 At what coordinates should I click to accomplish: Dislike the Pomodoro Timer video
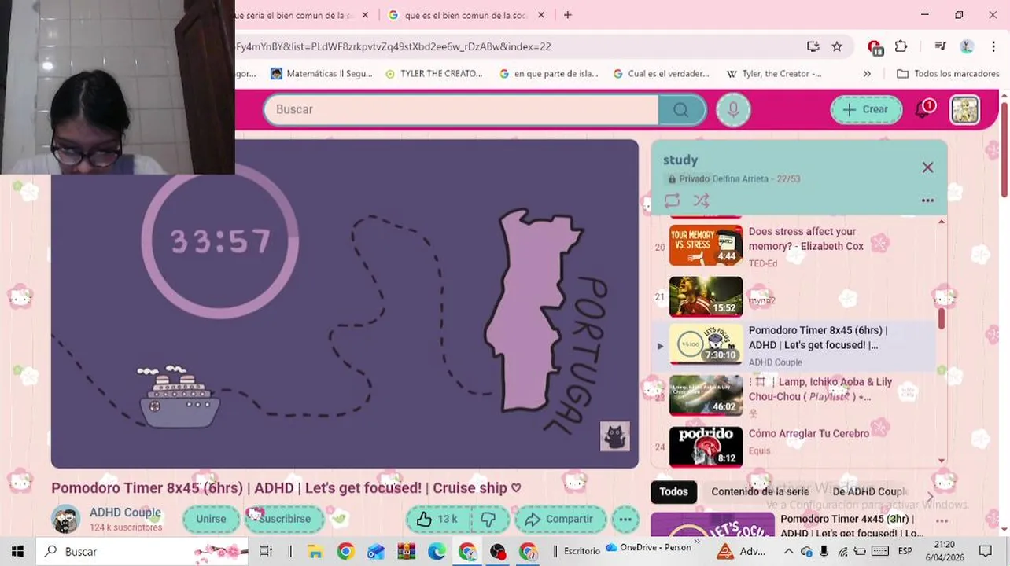pos(488,519)
